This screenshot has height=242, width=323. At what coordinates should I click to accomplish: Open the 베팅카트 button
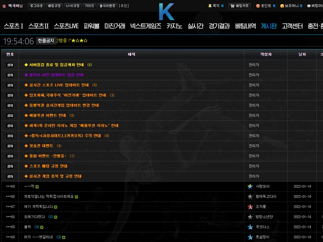(240, 6)
